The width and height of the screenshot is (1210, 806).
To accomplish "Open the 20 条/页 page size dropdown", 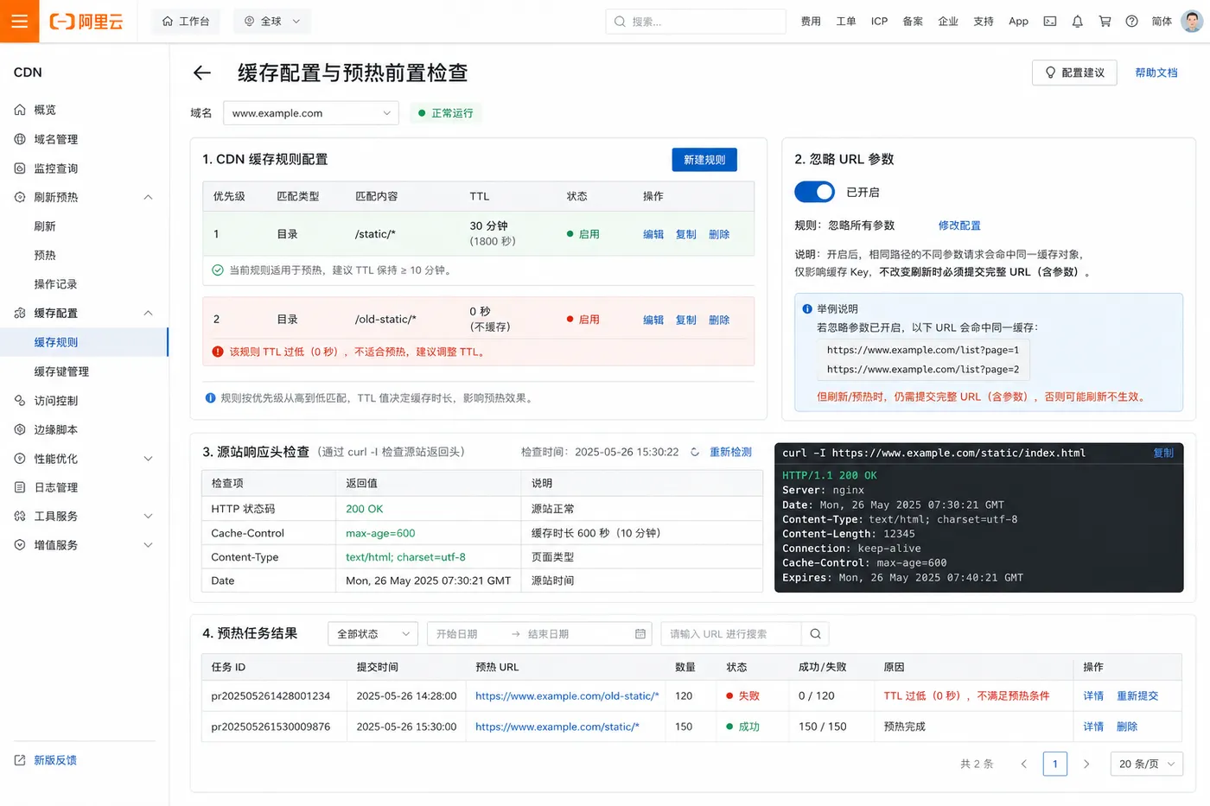I will click(1146, 764).
